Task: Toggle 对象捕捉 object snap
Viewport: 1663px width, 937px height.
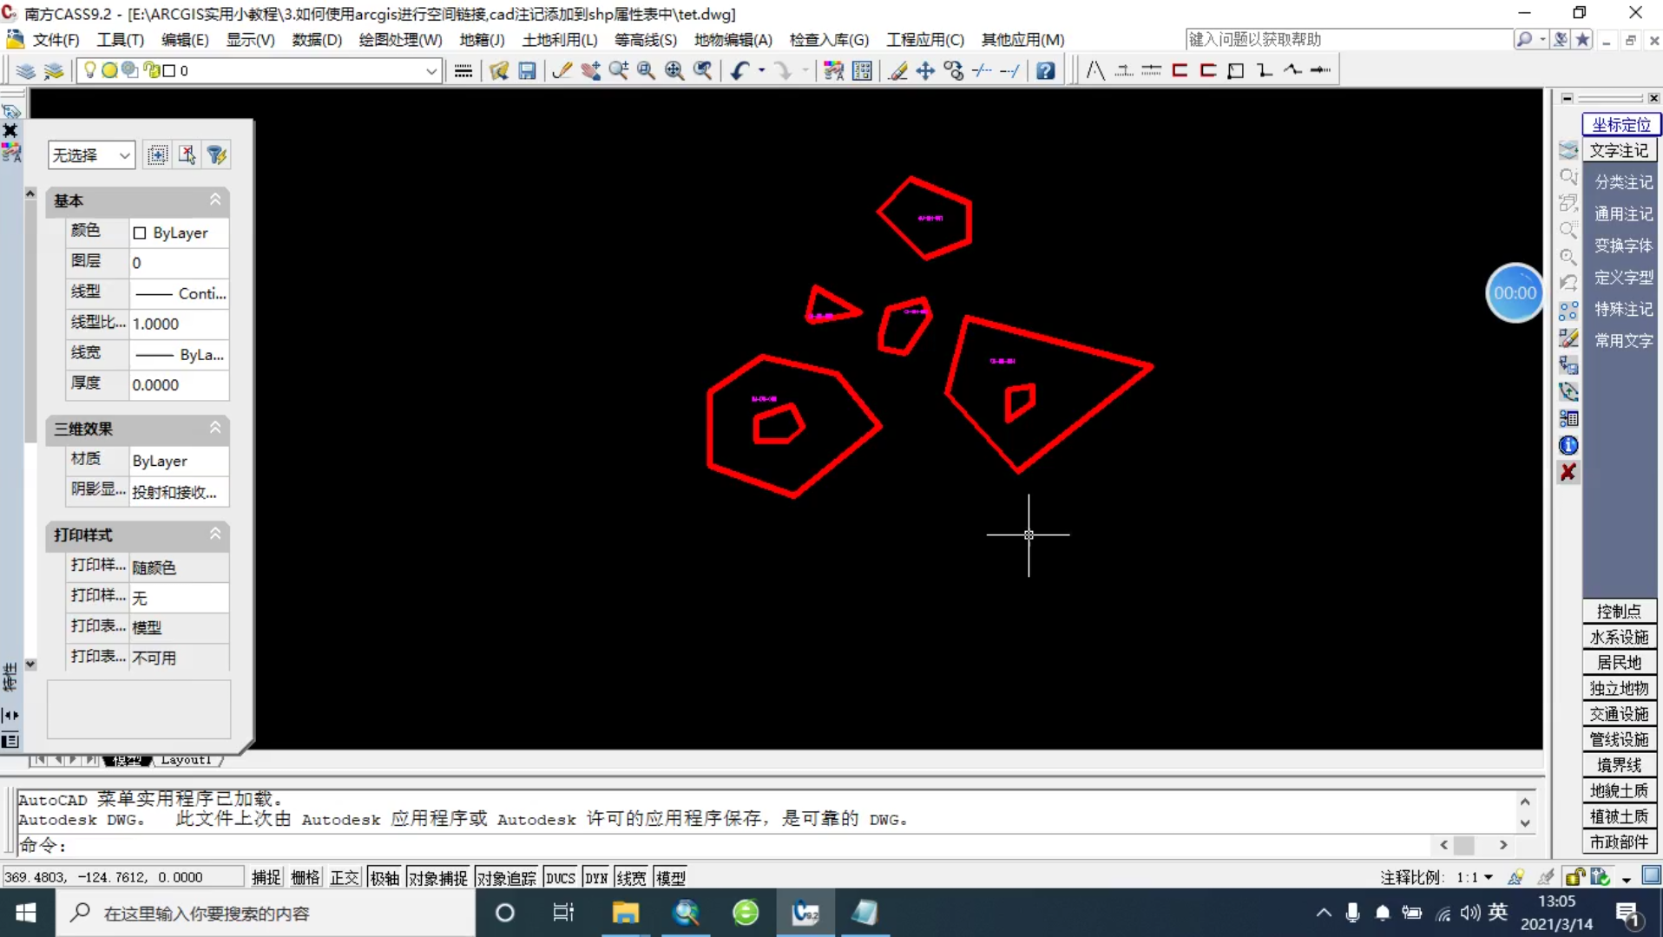Action: pyautogui.click(x=437, y=877)
